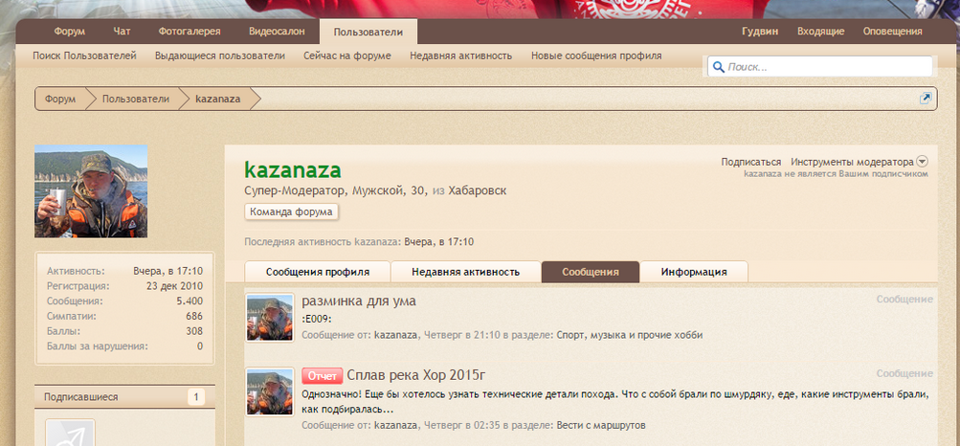Open Новые сообщения профиля submenu link

click(x=596, y=56)
